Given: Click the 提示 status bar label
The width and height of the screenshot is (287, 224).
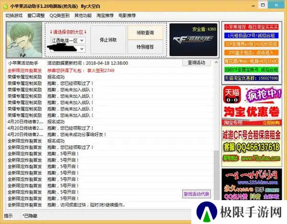Looking at the screenshot, I should click(9, 216).
